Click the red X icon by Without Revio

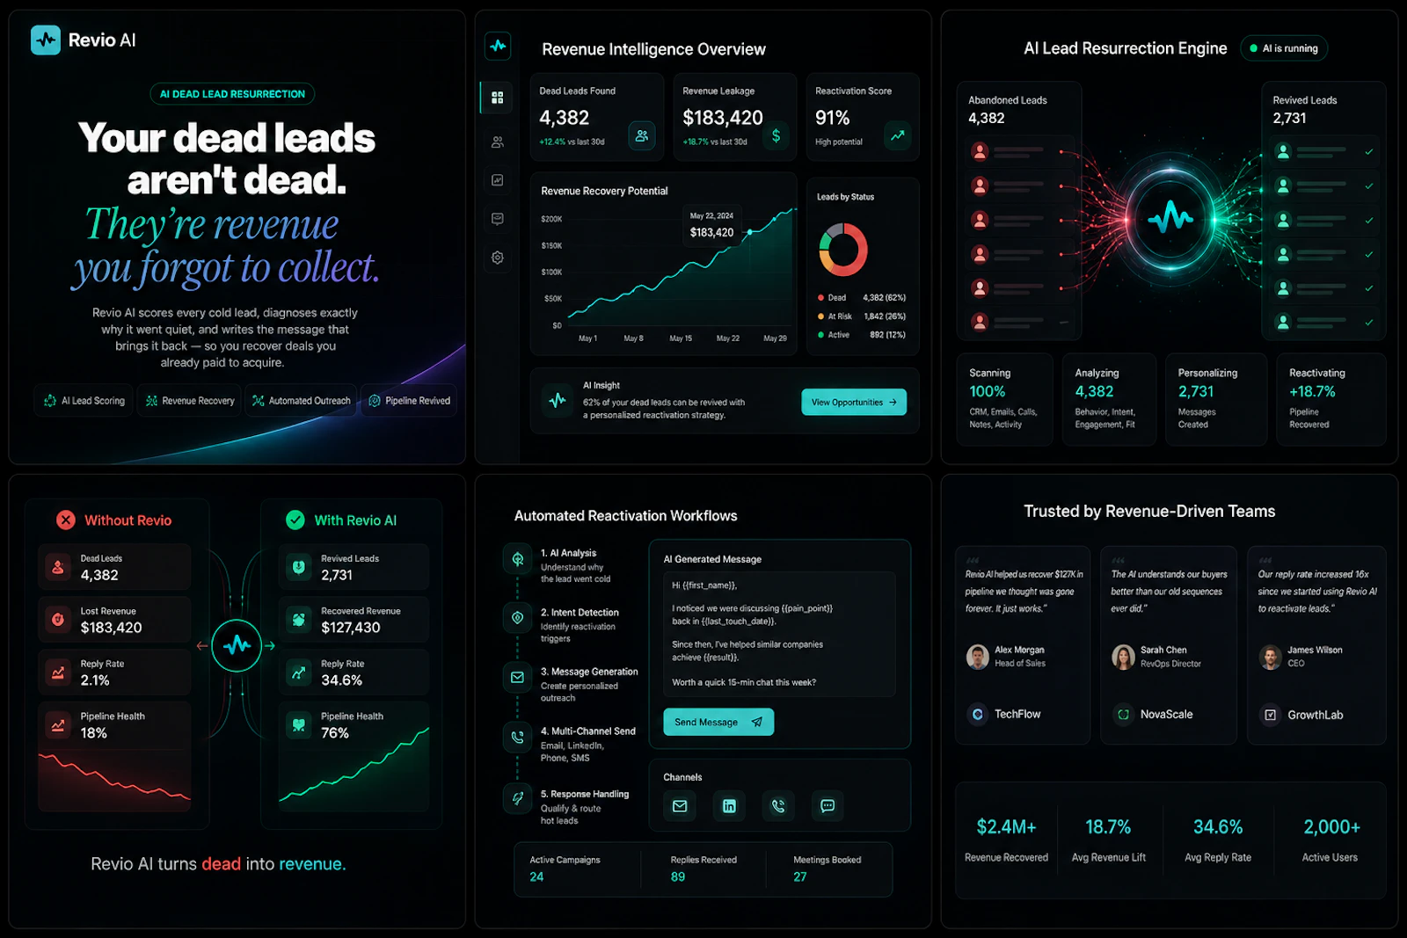click(66, 520)
